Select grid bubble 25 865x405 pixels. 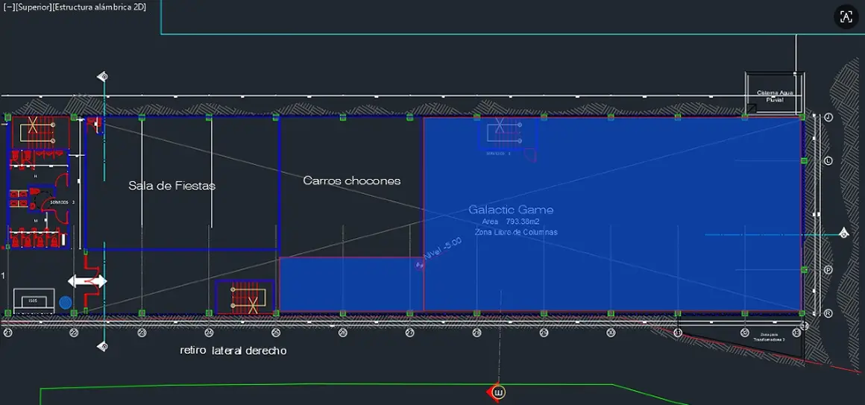(276, 333)
